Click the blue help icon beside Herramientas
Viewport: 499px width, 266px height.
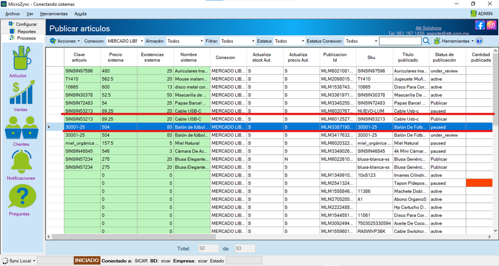pos(480,41)
